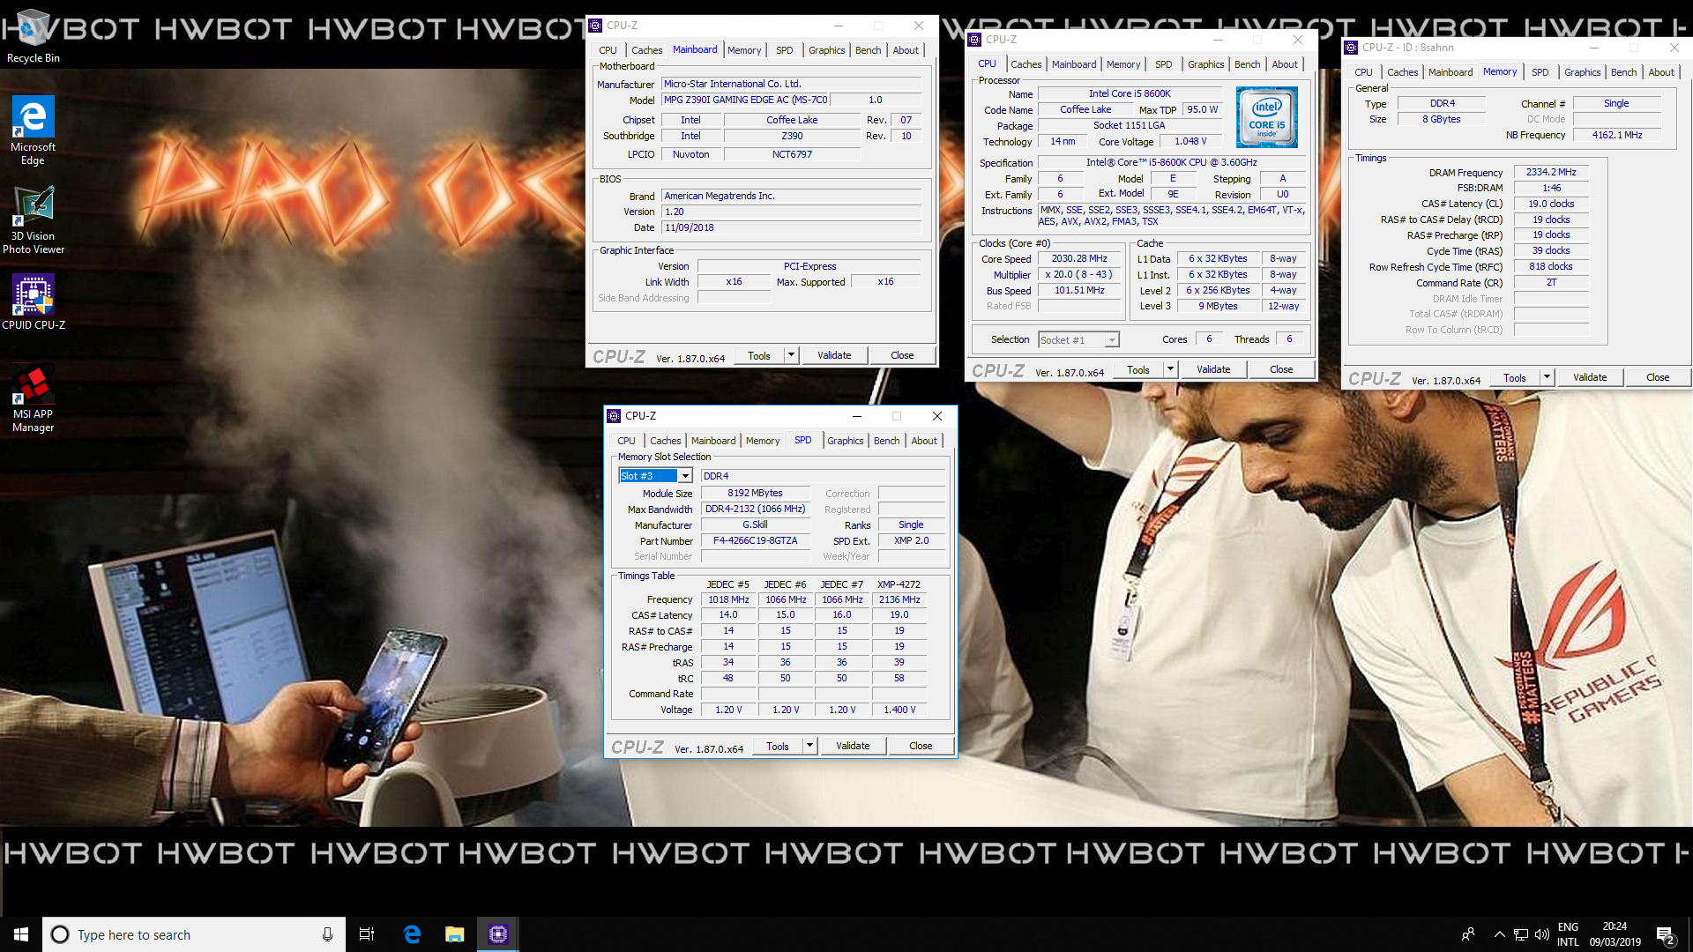Open the Windows Start menu
Image resolution: width=1693 pixels, height=952 pixels.
[21, 934]
